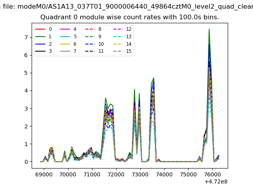Image resolution: width=253 pixels, height=189 pixels.
Task: Click the y-axis tick label 0
Action: (x=27, y=162)
